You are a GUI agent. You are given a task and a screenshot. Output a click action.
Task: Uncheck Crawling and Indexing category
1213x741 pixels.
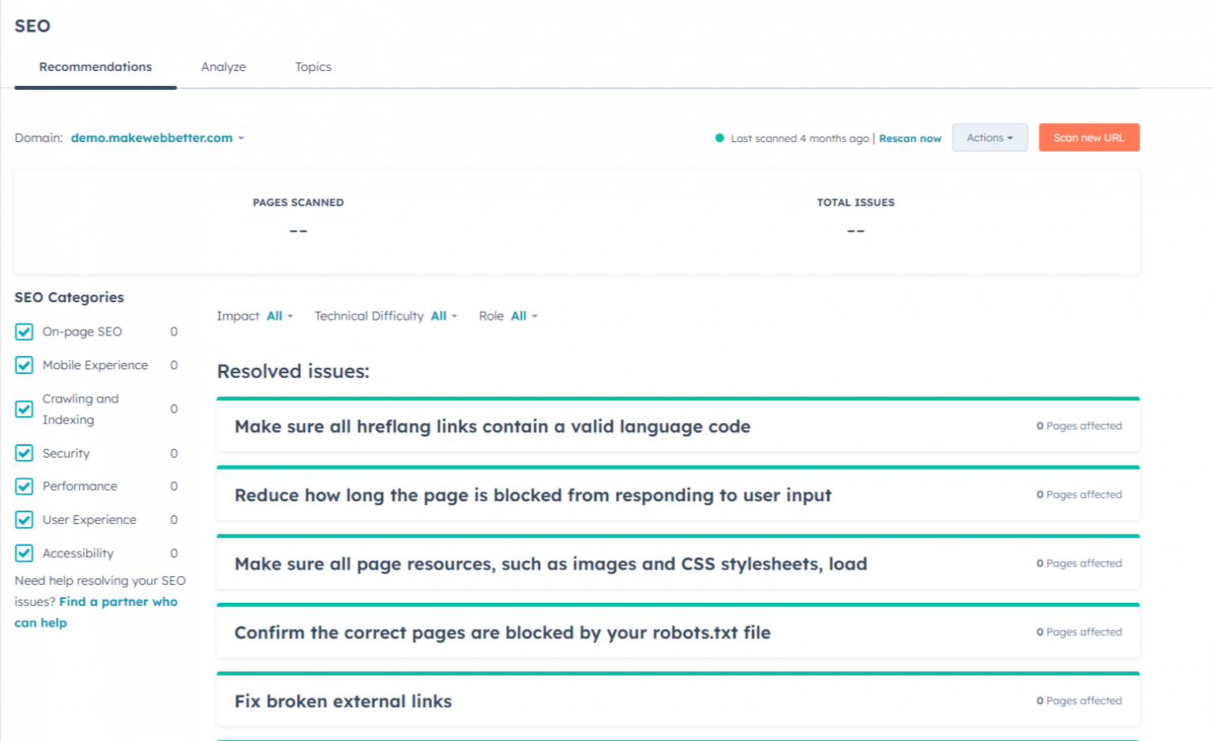click(24, 409)
